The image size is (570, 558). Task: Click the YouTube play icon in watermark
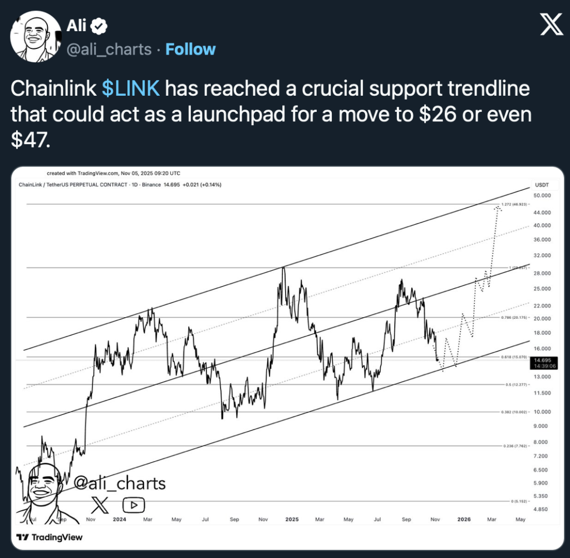[x=134, y=505]
